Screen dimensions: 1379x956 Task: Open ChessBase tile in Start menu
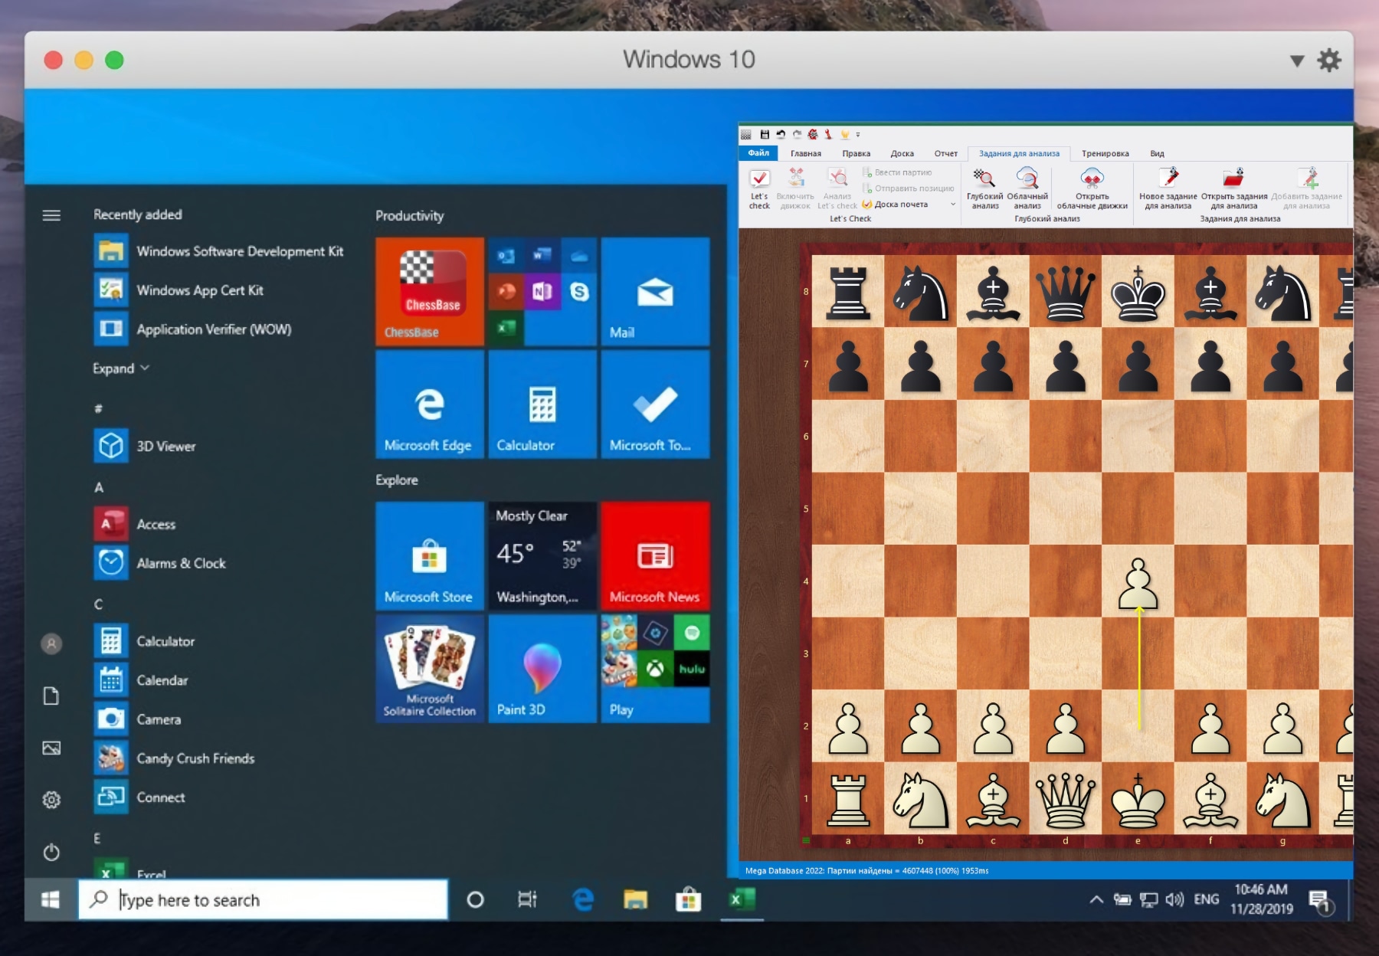pos(430,292)
